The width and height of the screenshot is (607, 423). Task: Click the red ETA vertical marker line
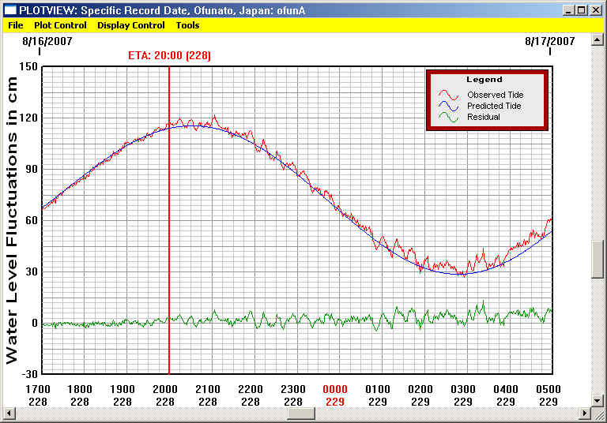pyautogui.click(x=169, y=220)
